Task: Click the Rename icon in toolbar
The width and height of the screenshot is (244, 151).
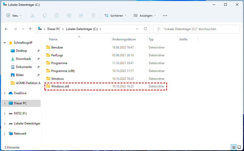Action: coord(69,15)
